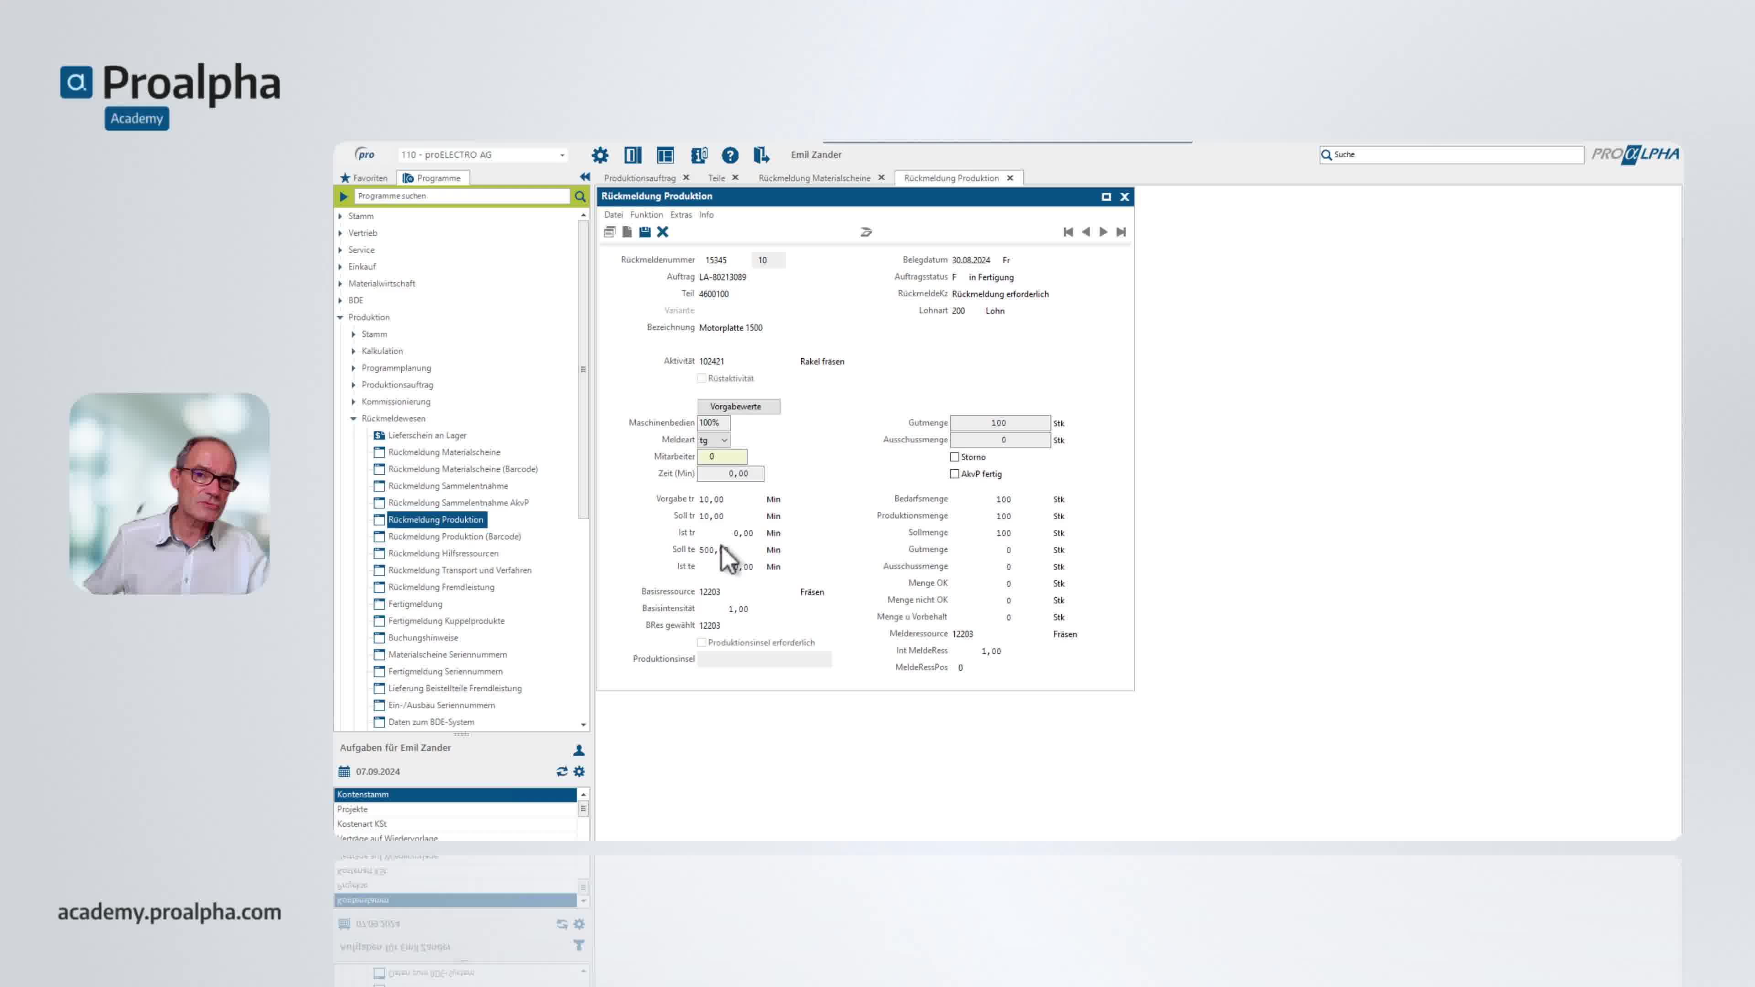The height and width of the screenshot is (987, 1755).
Task: Click the blue X delete icon in toolbar
Action: (x=662, y=232)
